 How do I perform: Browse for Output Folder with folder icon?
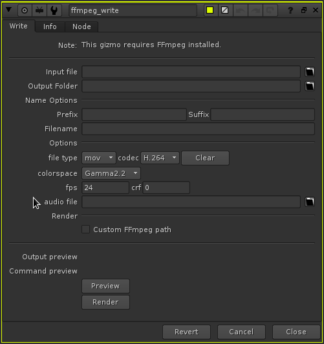pos(310,86)
